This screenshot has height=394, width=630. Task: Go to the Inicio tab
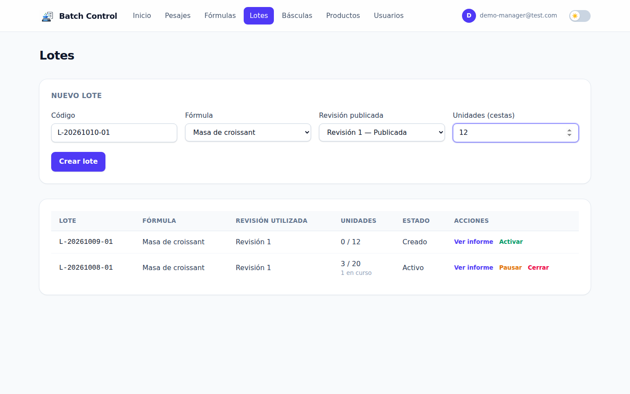pyautogui.click(x=142, y=16)
